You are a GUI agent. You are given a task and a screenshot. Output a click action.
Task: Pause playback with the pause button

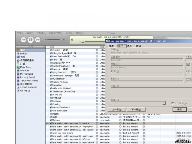click(31, 40)
